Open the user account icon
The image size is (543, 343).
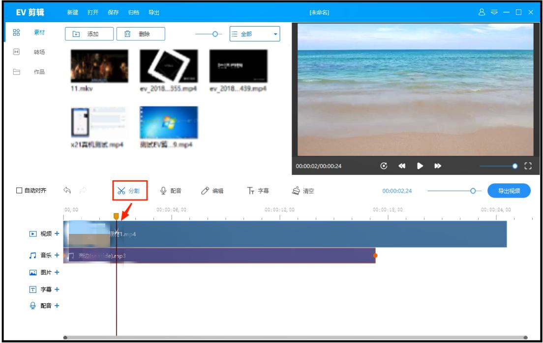pos(482,12)
